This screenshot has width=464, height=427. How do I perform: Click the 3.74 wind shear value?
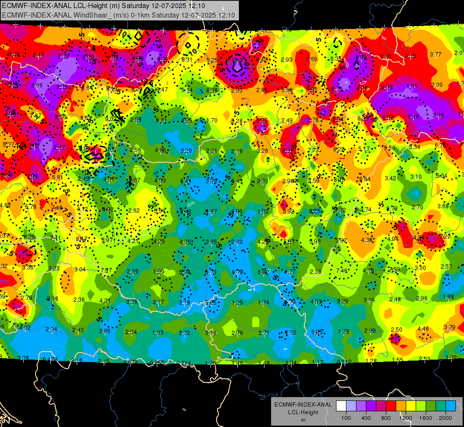coord(366,210)
